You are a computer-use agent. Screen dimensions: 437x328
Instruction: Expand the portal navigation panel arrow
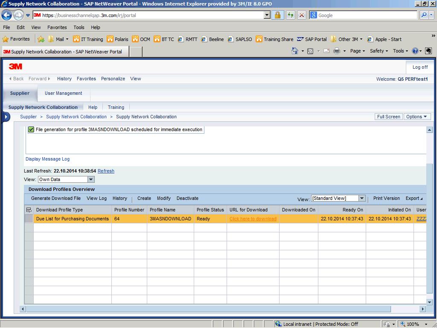pyautogui.click(x=6, y=117)
